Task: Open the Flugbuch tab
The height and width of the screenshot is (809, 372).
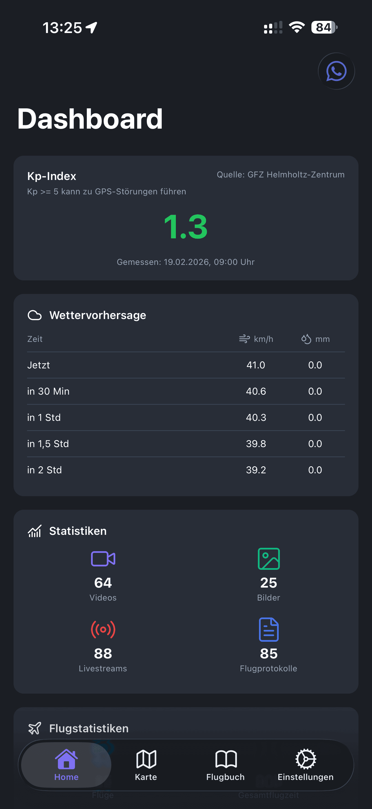Action: pos(225,765)
